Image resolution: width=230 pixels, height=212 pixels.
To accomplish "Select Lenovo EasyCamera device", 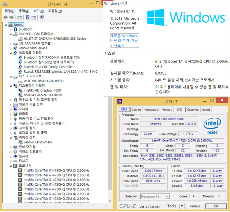I will point(38,142).
